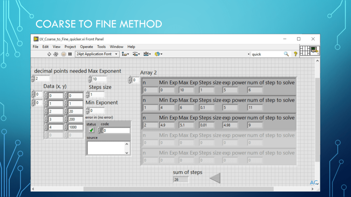Screen dimensions: 351x197
Task: Click the Max Exponent increment stepper
Action: 90,77
